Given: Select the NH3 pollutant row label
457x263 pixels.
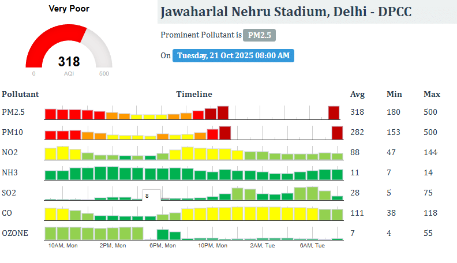Looking at the screenshot, I should (10, 173).
